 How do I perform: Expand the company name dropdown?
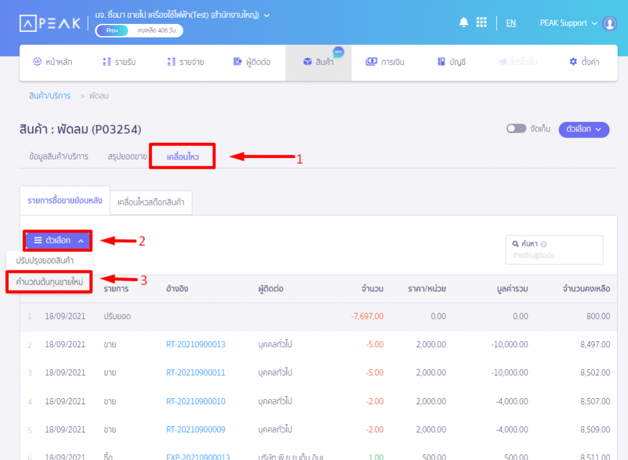pyautogui.click(x=266, y=15)
